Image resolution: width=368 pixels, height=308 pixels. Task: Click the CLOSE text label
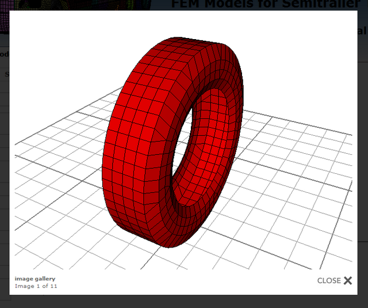329,281
